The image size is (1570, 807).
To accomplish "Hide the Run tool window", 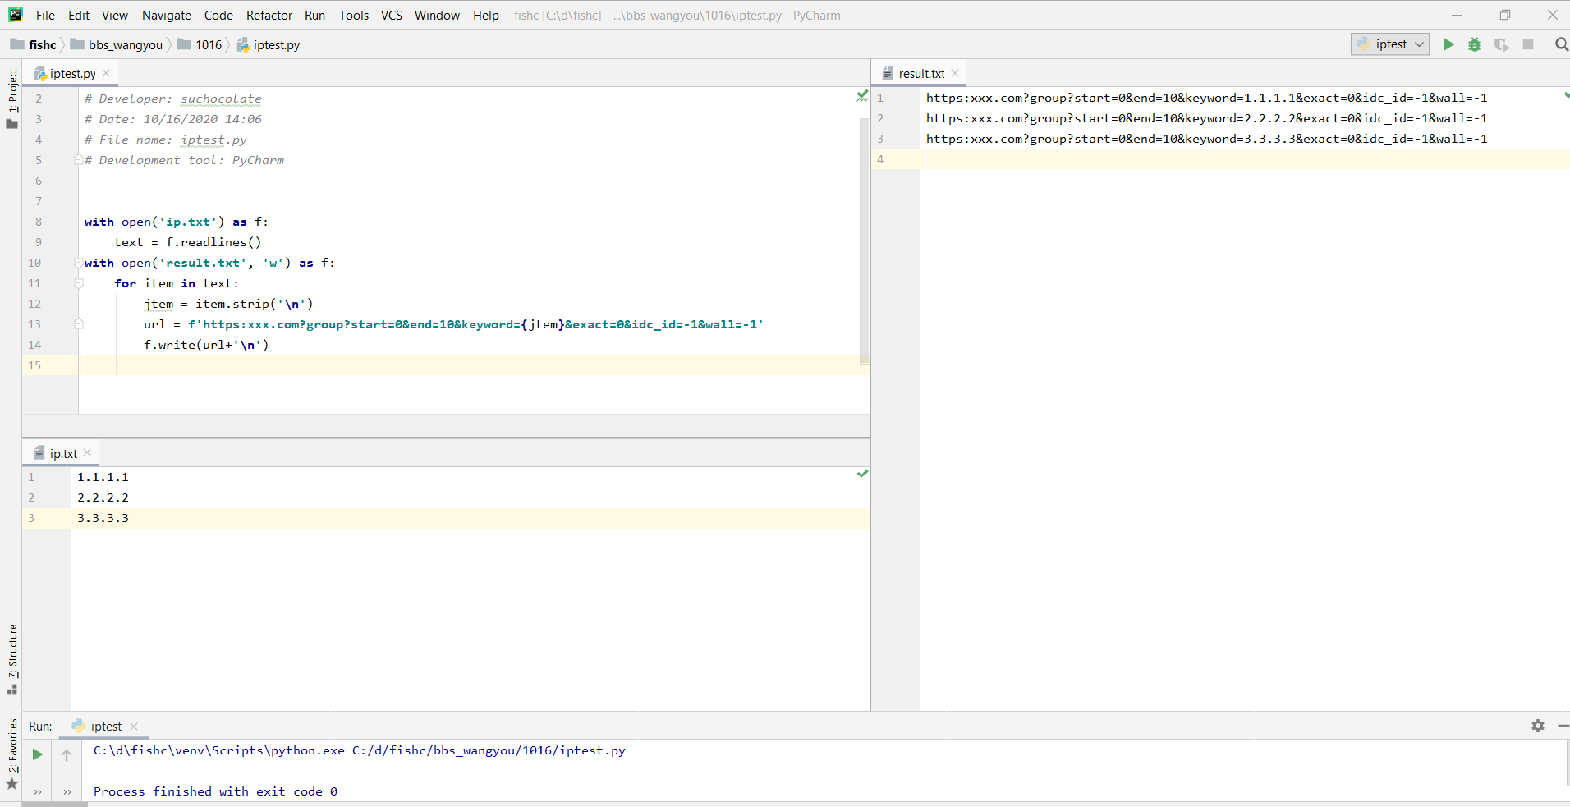I will click(x=1563, y=726).
